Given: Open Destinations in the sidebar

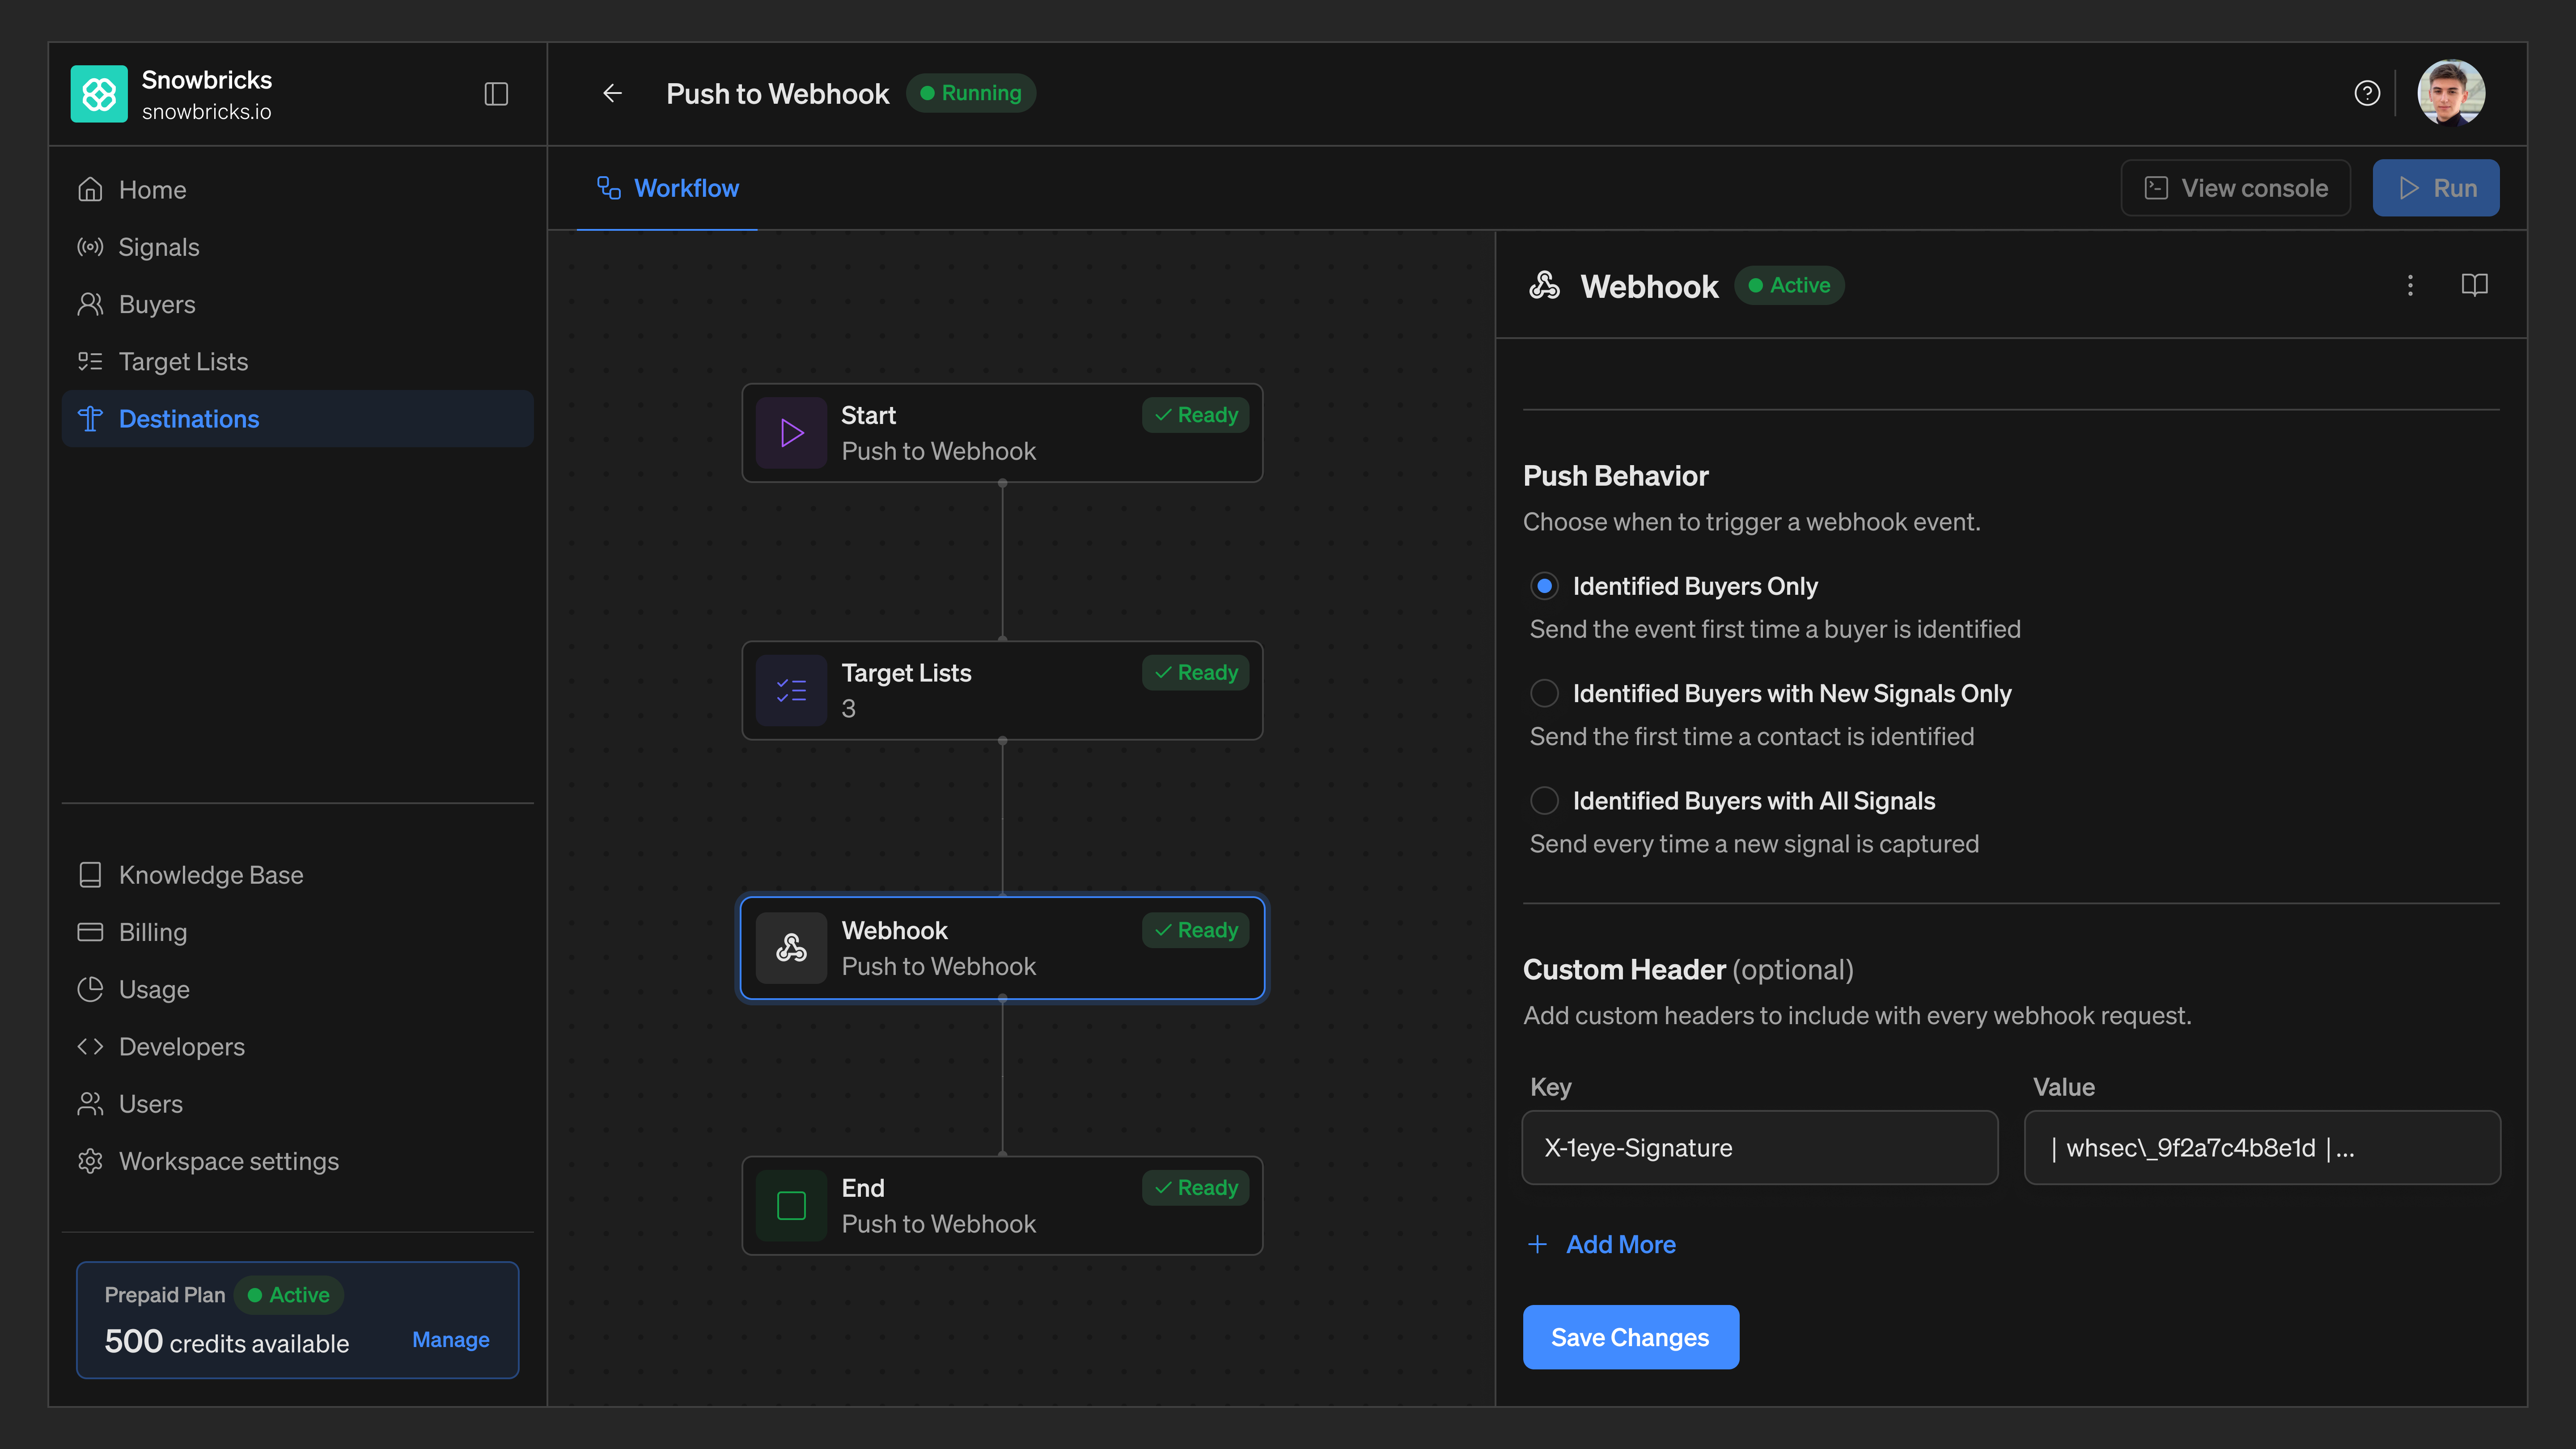Looking at the screenshot, I should [x=297, y=419].
